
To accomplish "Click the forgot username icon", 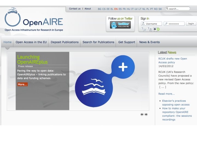I will [149, 29].
